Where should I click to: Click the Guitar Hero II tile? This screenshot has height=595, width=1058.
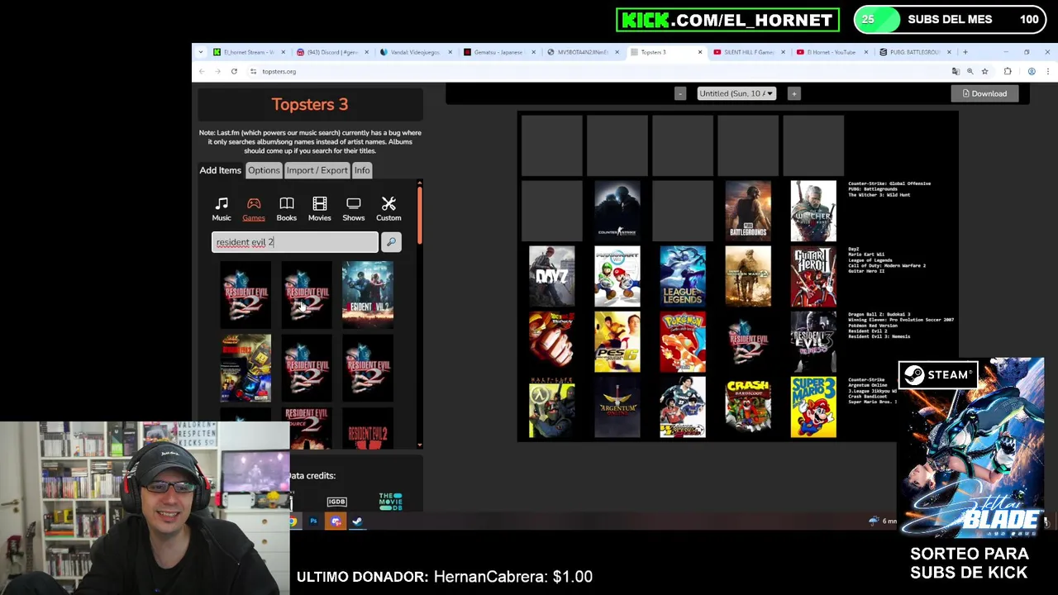point(813,276)
